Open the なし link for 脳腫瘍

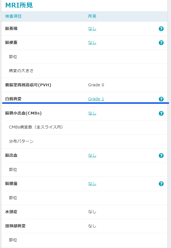(x=92, y=183)
